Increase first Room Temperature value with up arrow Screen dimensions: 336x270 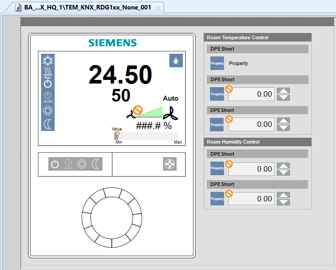point(283,91)
